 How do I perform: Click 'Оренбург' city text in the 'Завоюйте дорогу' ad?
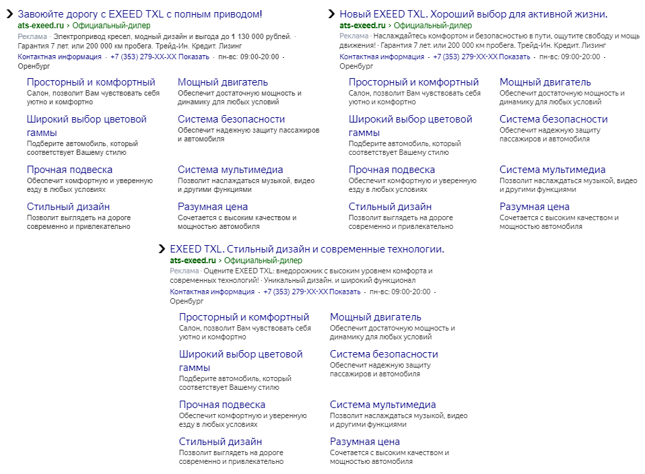[34, 66]
